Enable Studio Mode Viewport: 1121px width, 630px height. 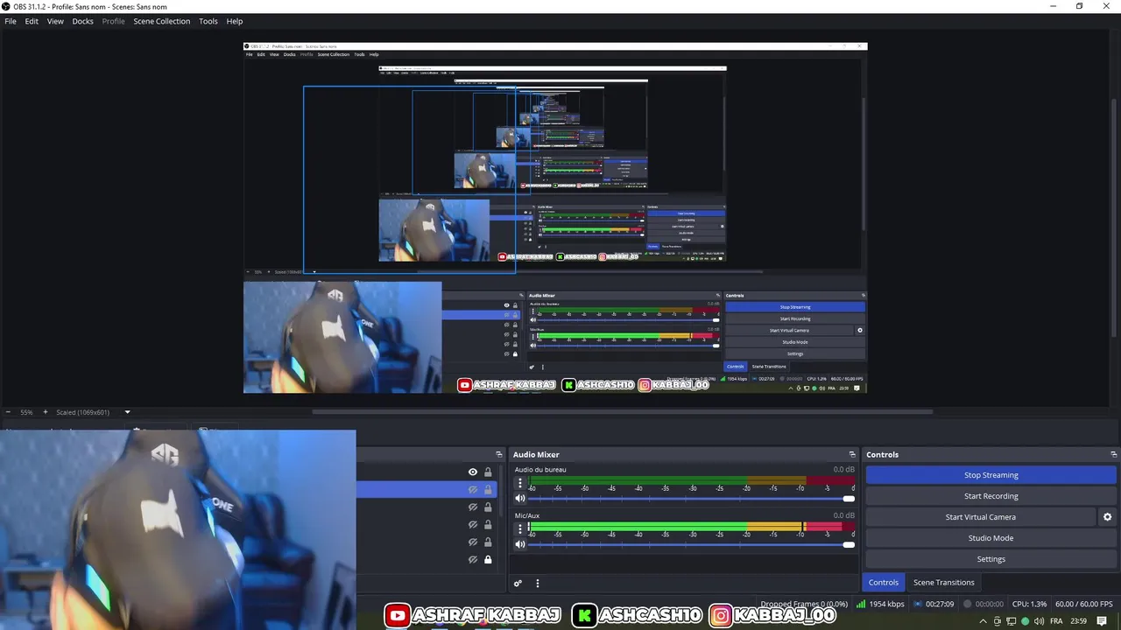[991, 538]
